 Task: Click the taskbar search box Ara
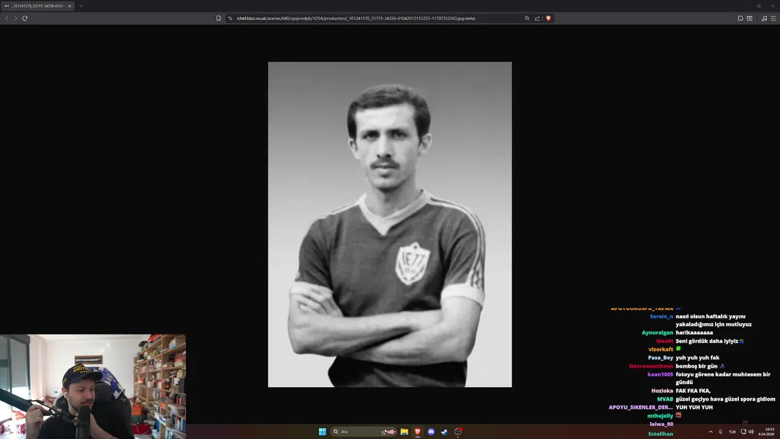364,432
